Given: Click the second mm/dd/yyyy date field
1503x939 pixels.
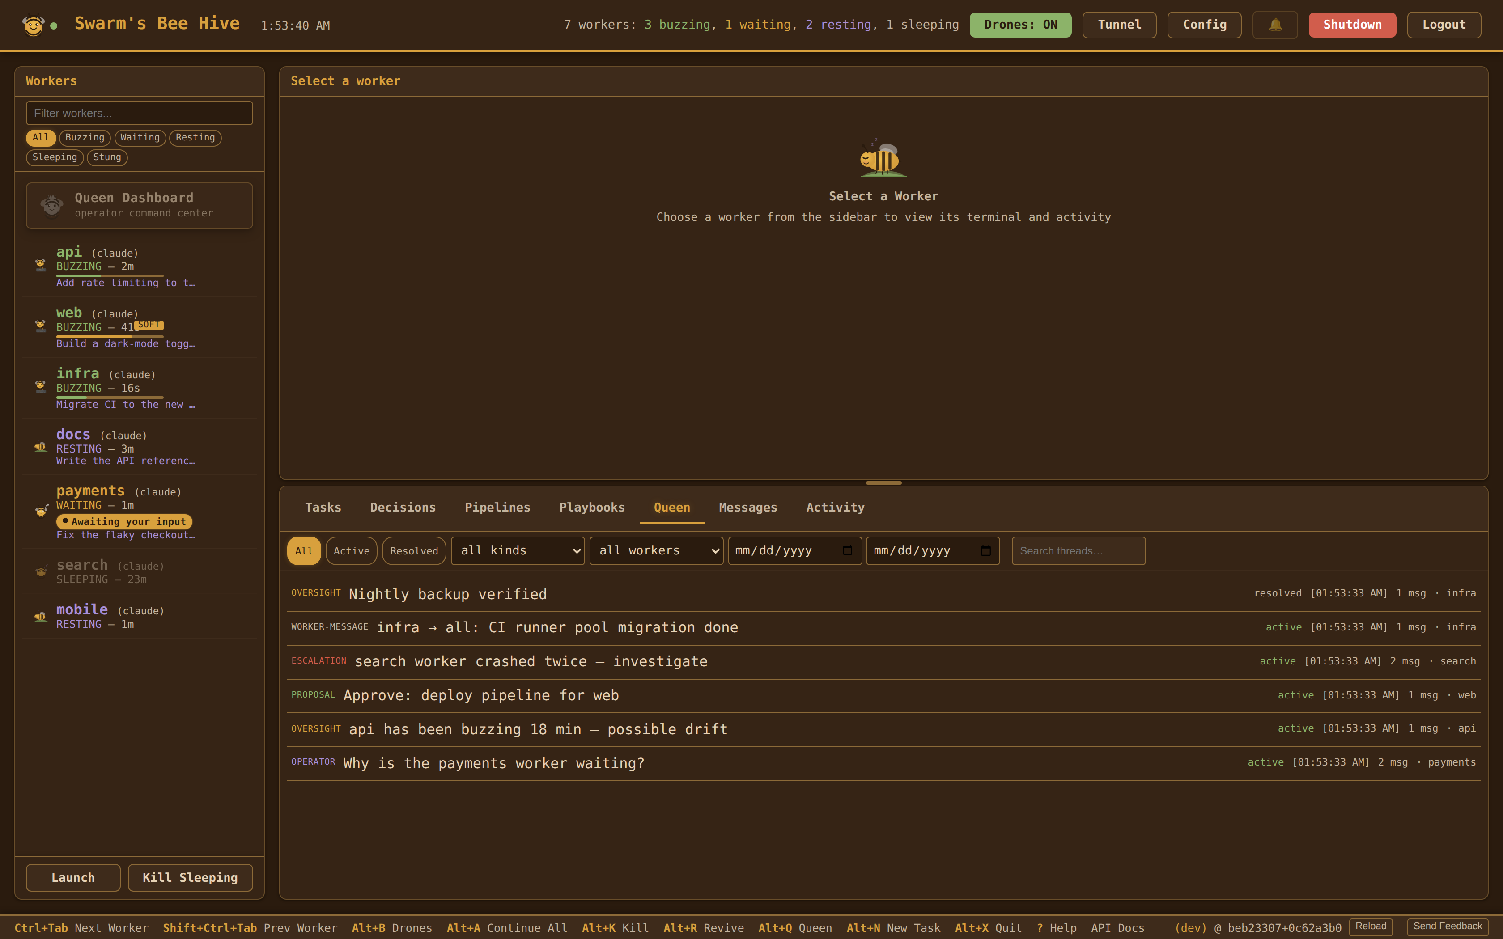Looking at the screenshot, I should point(933,551).
